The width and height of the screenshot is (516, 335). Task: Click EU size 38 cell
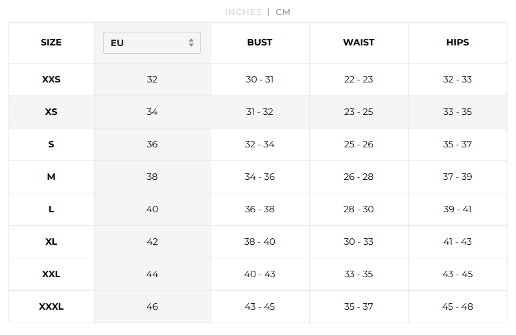(x=152, y=177)
